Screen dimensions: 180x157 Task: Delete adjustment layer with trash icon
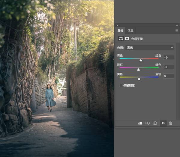pyautogui.click(x=171, y=123)
